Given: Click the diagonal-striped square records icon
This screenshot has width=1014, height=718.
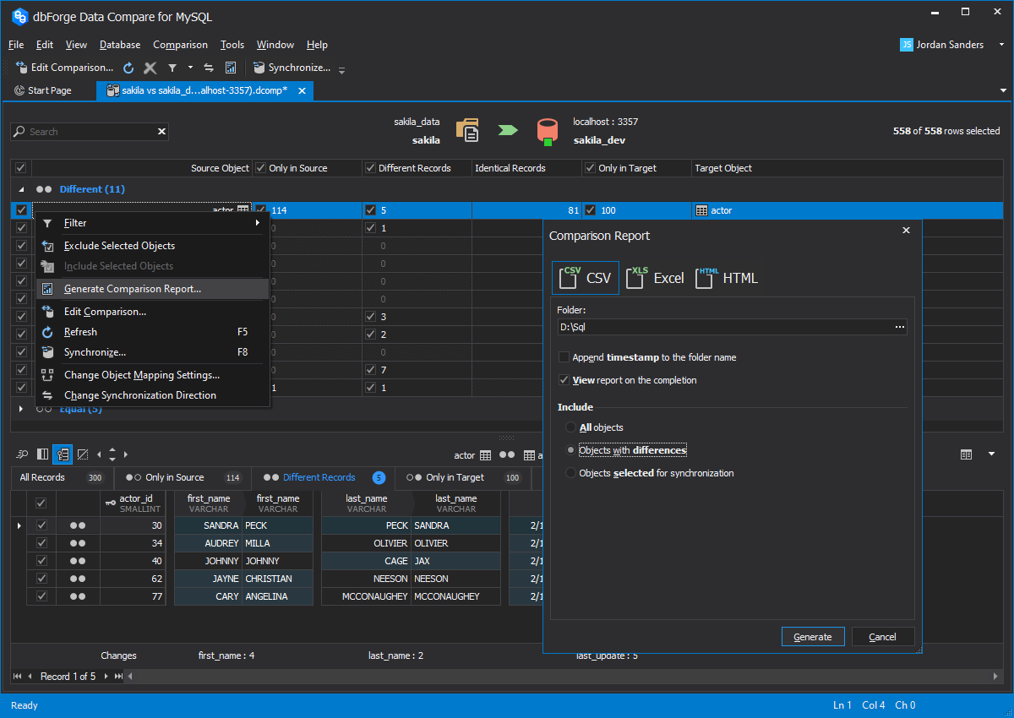Looking at the screenshot, I should point(82,454).
